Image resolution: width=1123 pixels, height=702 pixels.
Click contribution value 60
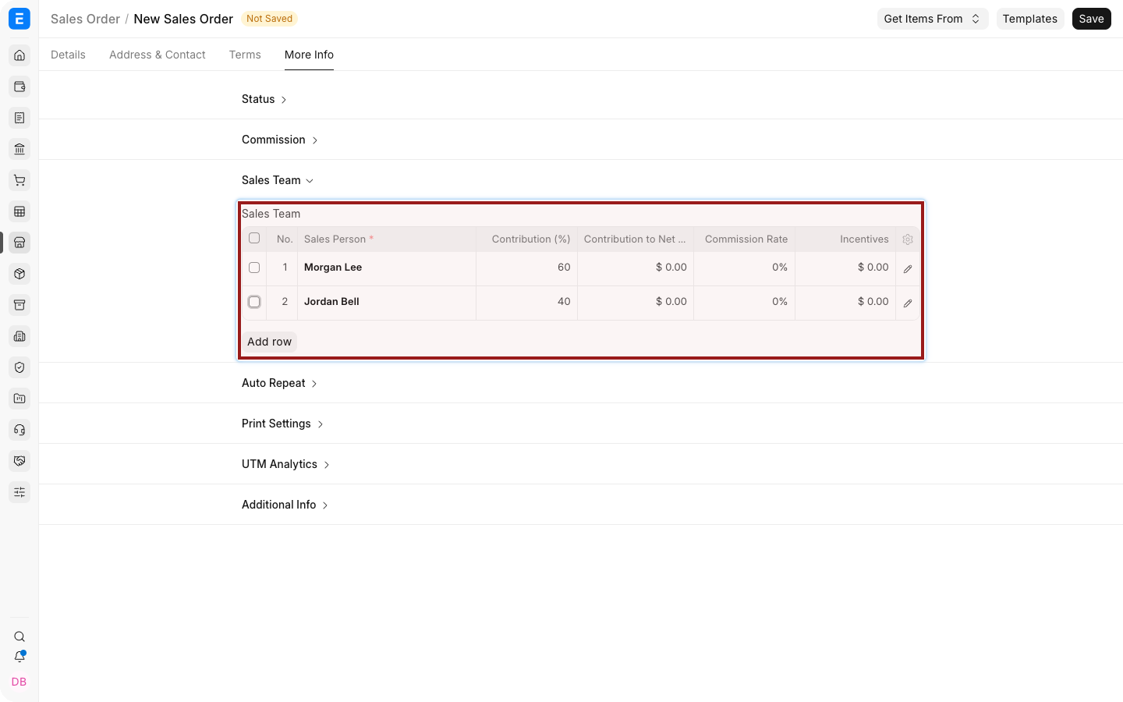(527, 268)
